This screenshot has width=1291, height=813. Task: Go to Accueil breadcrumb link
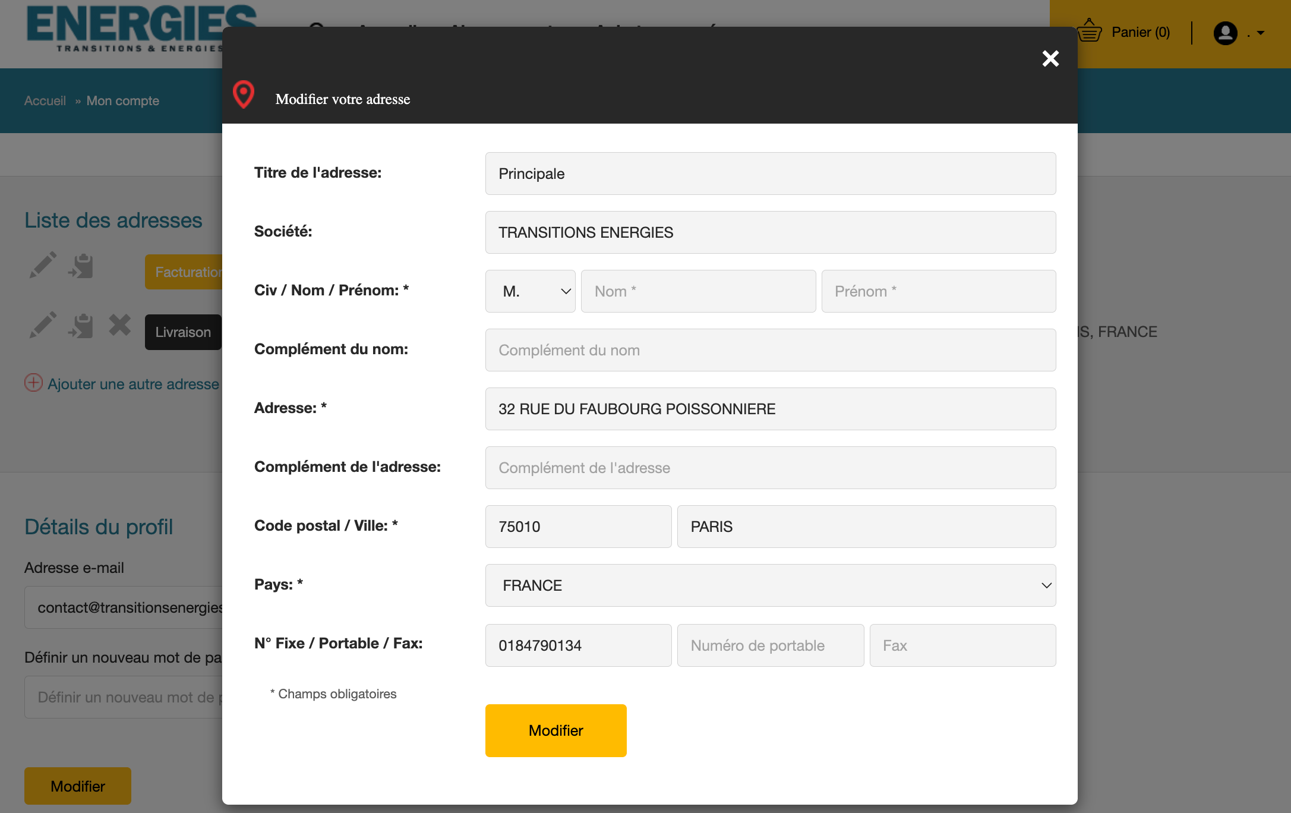tap(45, 101)
